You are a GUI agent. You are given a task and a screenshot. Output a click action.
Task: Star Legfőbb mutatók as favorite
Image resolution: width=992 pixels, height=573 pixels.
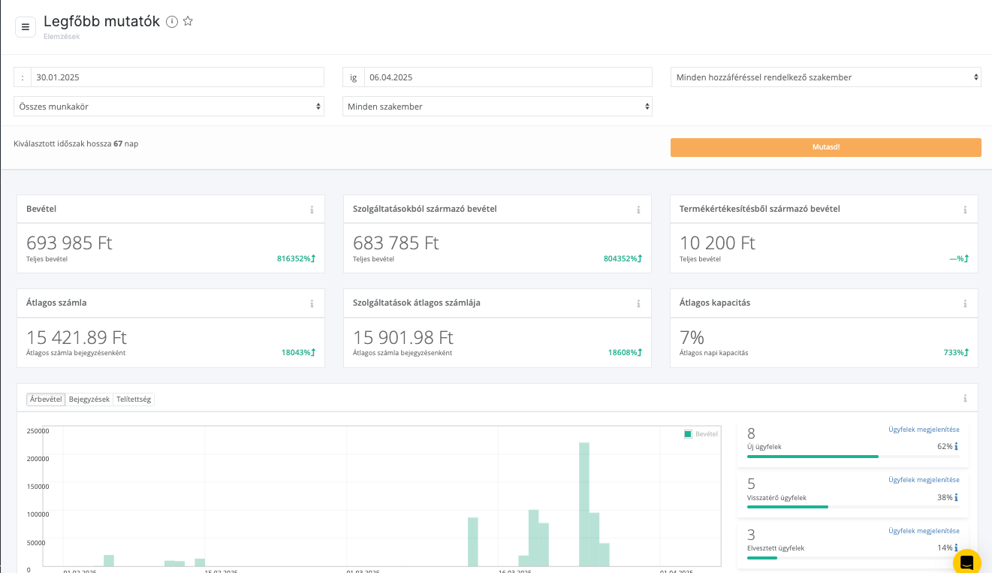(x=188, y=22)
